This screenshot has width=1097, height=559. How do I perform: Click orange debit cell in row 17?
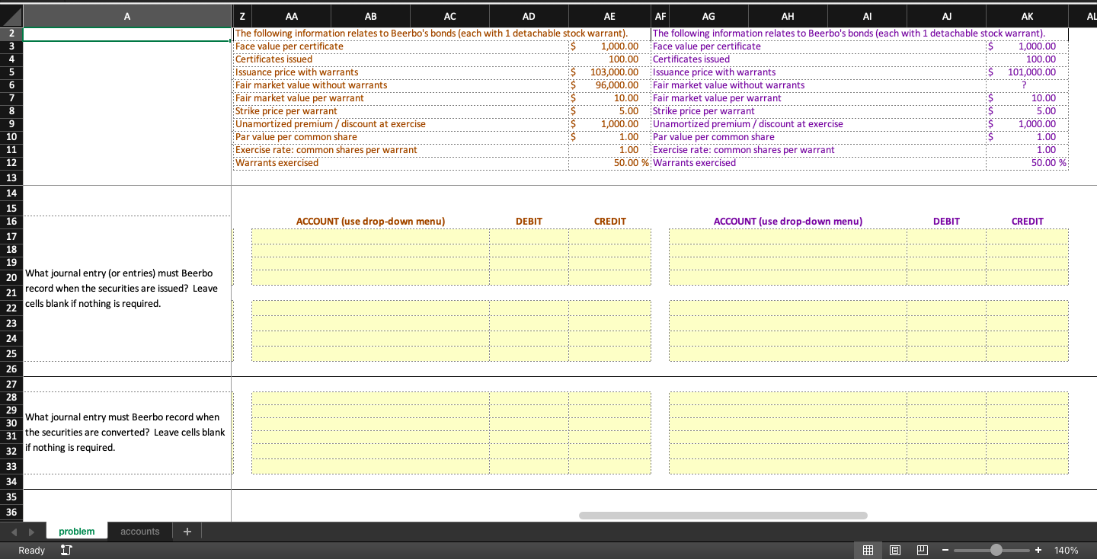[x=529, y=236]
